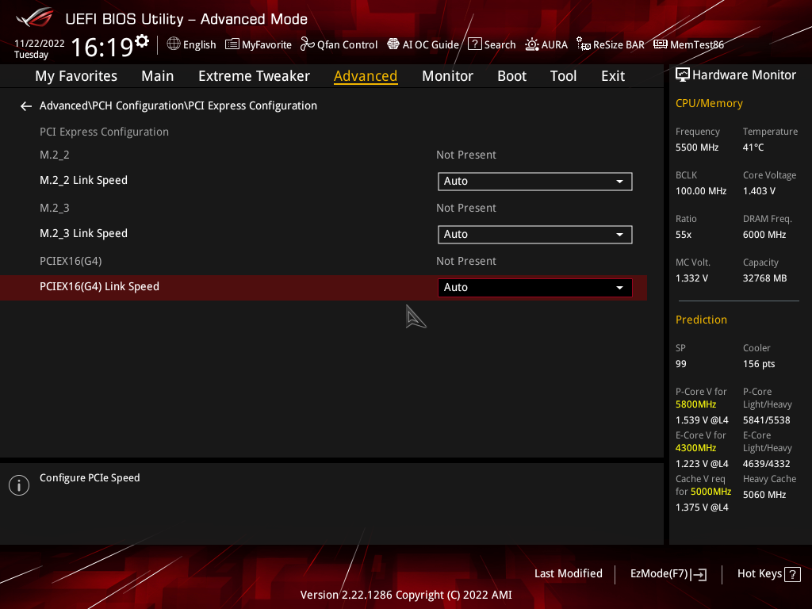Screen dimensions: 812x609
Task: Click the M.2_2 Not Present status
Action: (x=466, y=155)
